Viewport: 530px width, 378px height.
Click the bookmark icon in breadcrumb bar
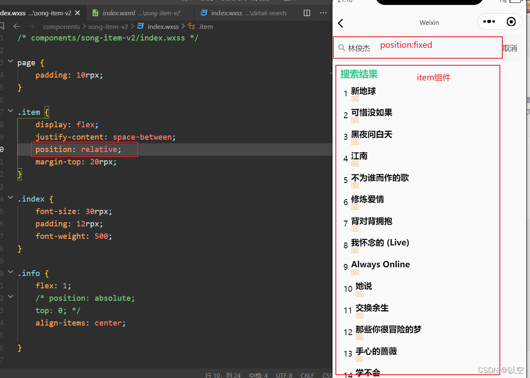click(x=2, y=26)
